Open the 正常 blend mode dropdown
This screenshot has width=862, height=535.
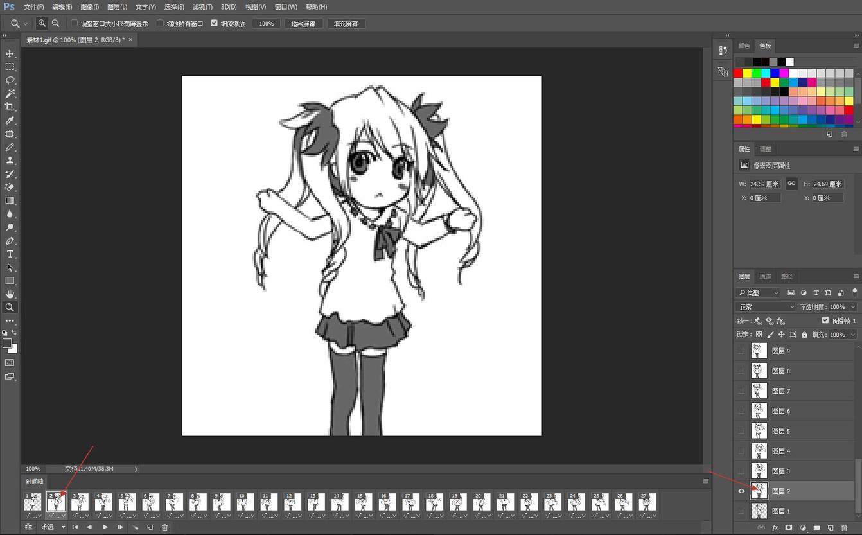[x=765, y=307]
